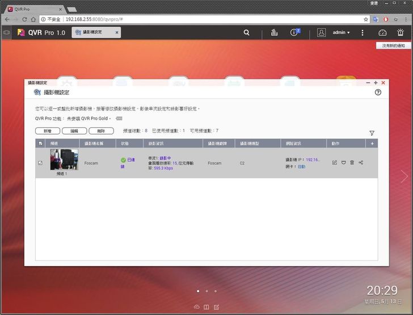Open the QVR Pro search icon
The image size is (413, 315).
point(246,33)
